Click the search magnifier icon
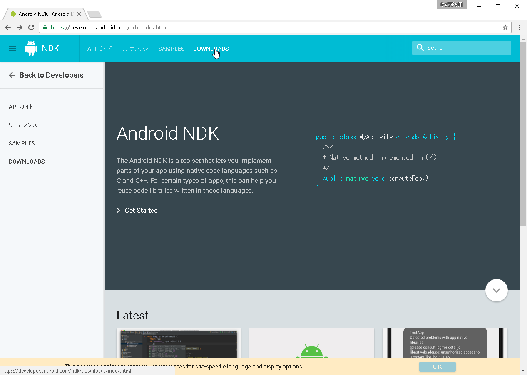 tap(420, 48)
